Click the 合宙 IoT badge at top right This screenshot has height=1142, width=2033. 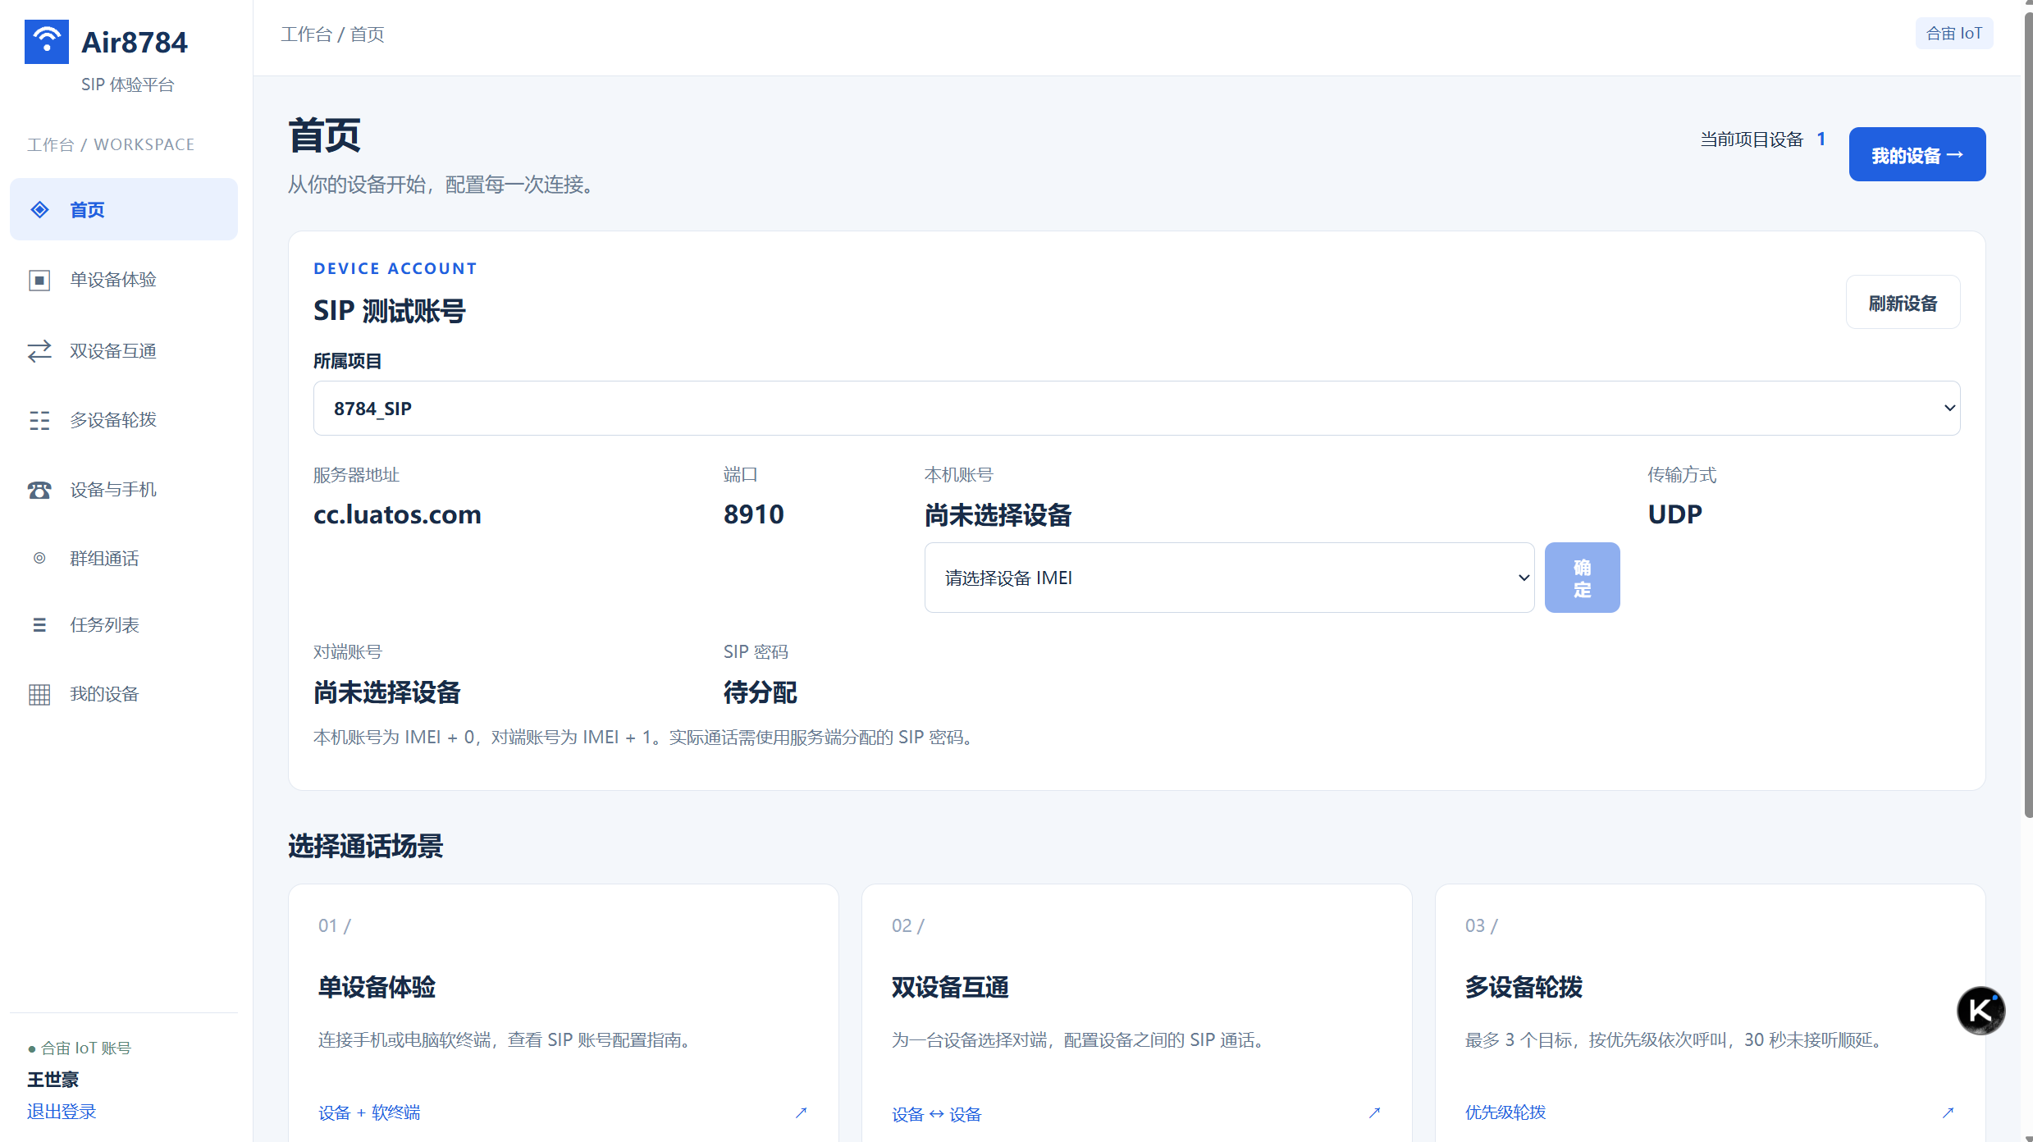(1953, 34)
